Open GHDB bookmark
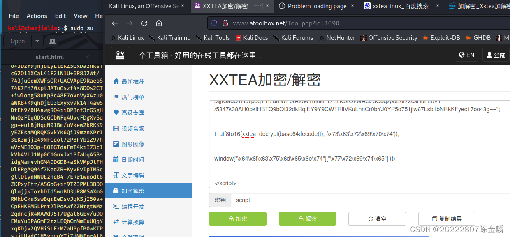Image resolution: width=510 pixels, height=237 pixels. point(478,38)
